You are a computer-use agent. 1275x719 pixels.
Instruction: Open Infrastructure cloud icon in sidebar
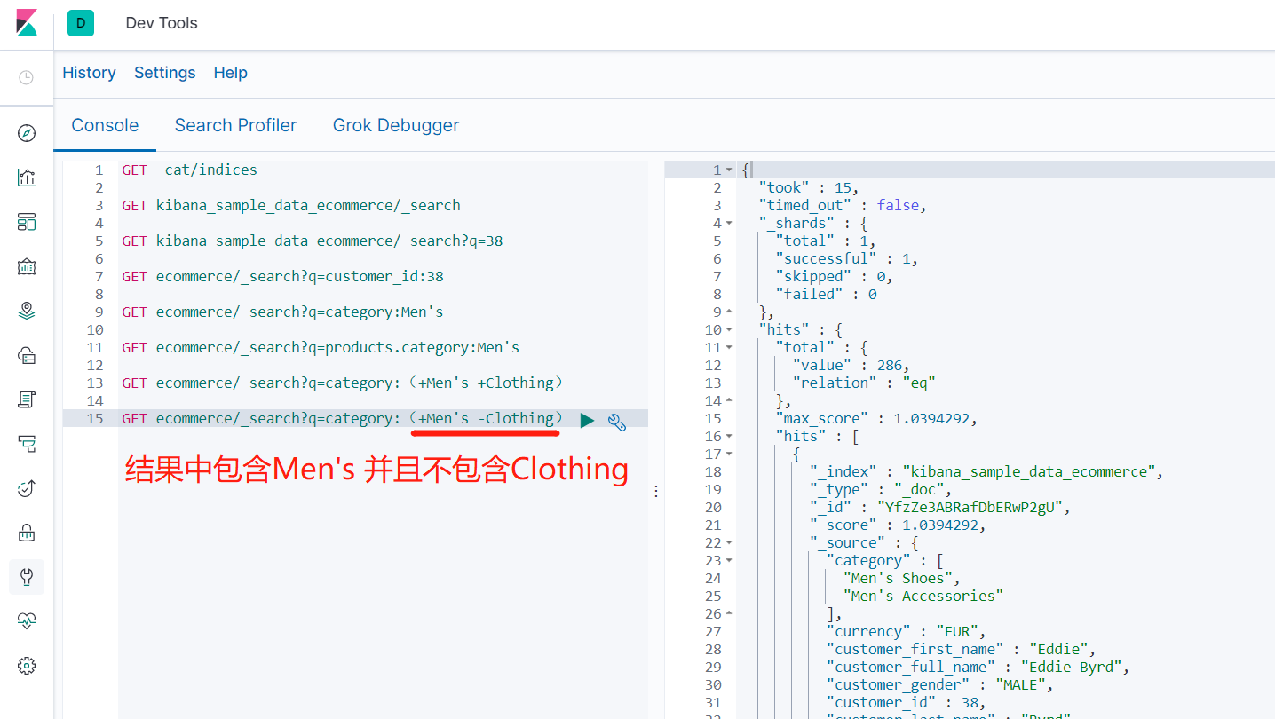point(27,355)
